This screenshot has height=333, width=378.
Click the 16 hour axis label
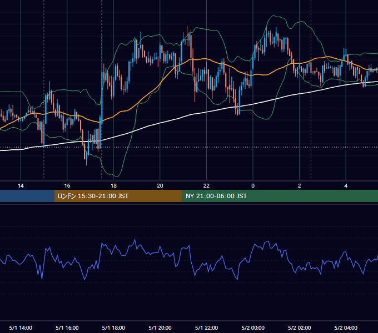pyautogui.click(x=67, y=185)
